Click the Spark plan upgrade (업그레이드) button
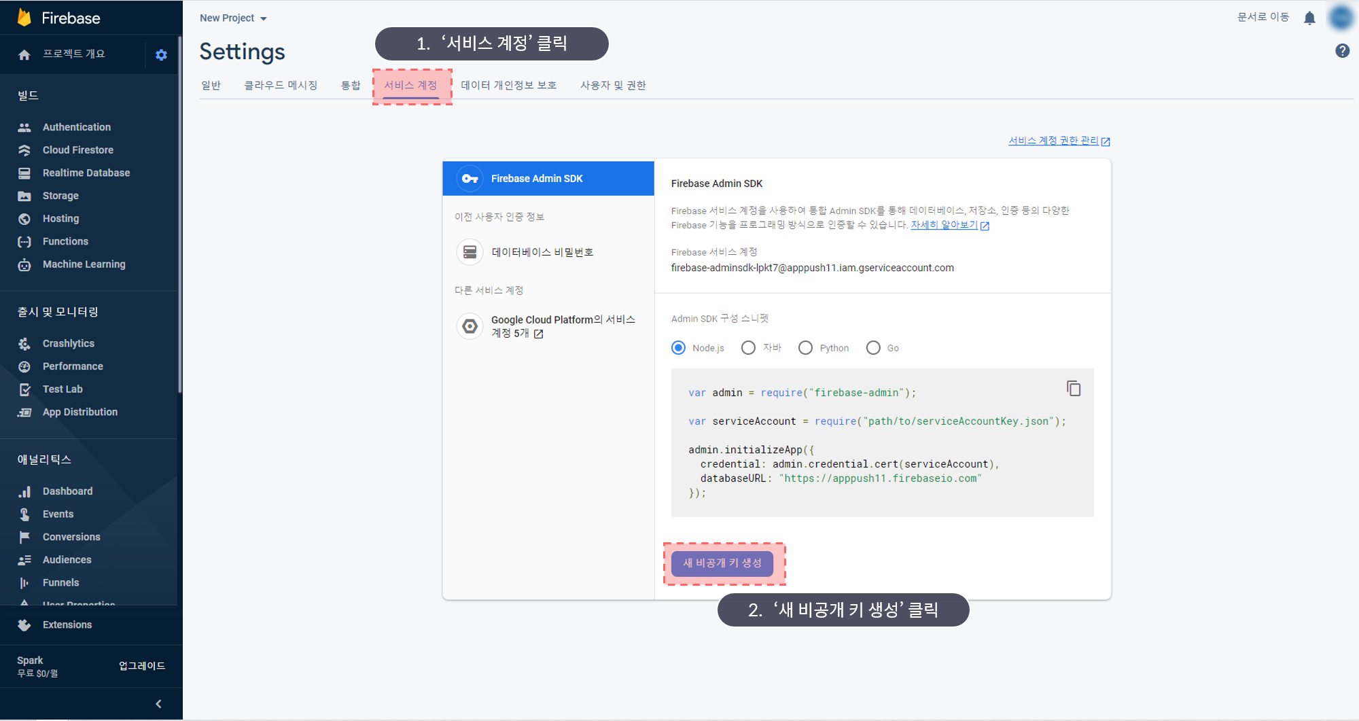Image resolution: width=1359 pixels, height=721 pixels. click(x=142, y=666)
